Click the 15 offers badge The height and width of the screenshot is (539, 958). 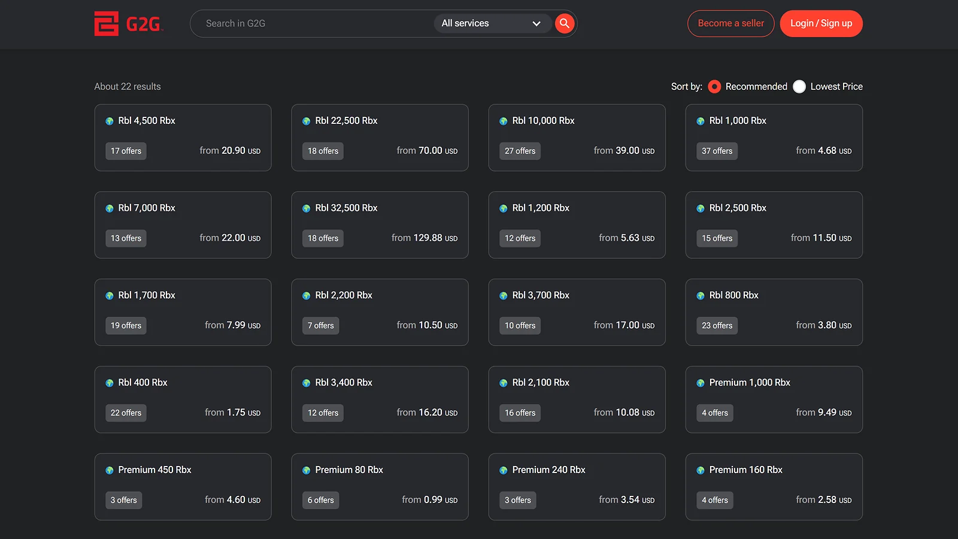717,238
